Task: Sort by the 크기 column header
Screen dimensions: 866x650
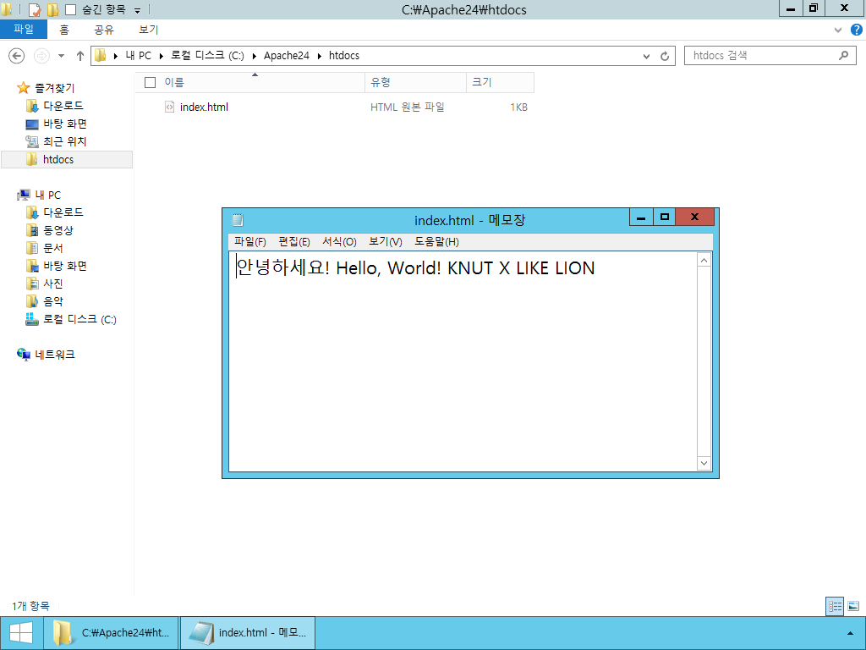Action: pyautogui.click(x=501, y=82)
